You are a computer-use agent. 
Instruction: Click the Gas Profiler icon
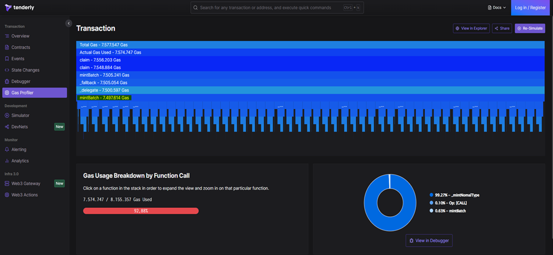click(x=7, y=93)
